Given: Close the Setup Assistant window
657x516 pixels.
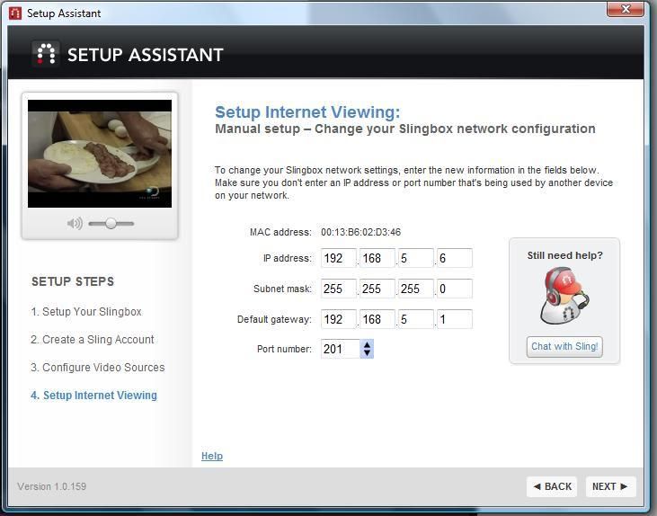Looking at the screenshot, I should coord(626,9).
